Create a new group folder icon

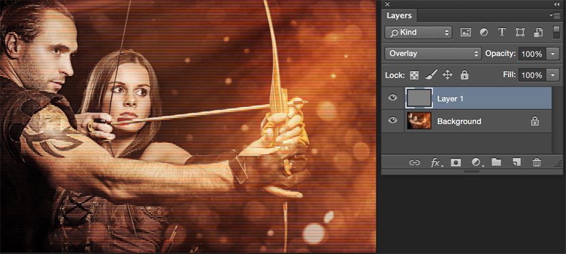pos(496,162)
